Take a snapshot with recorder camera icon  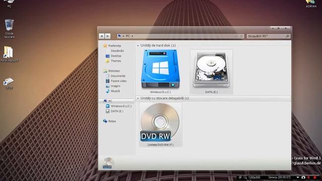point(303,177)
